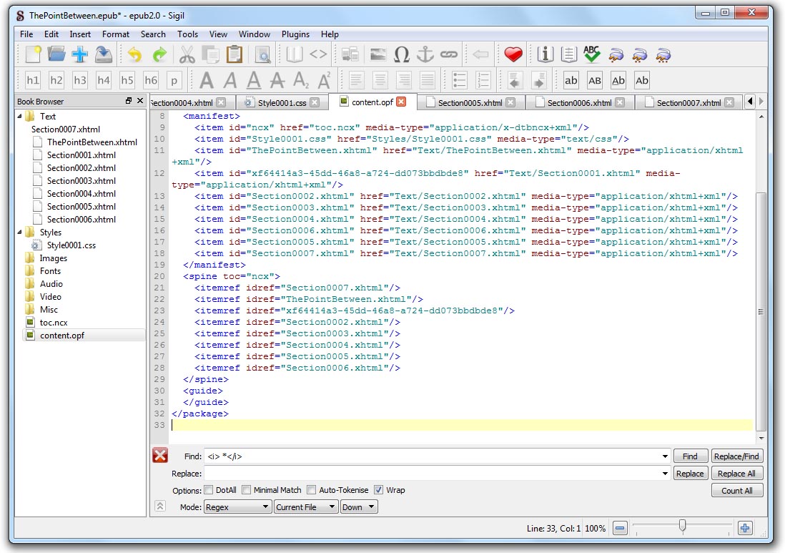Screen dimensions: 785x553
Task: Open the Plugins menu
Action: 295,34
